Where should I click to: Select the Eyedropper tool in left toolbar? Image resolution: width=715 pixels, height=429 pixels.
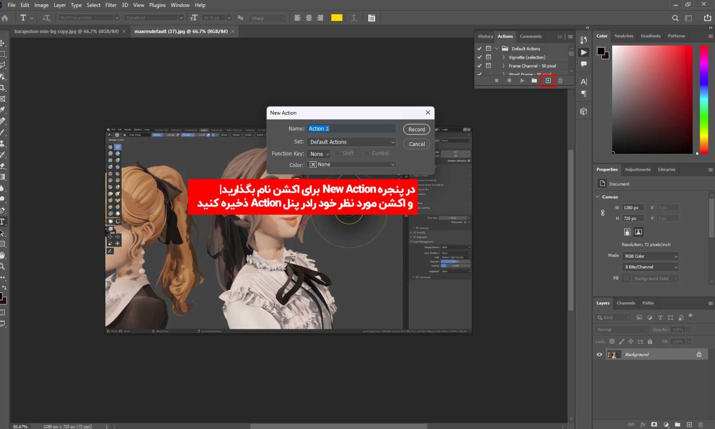click(2, 110)
